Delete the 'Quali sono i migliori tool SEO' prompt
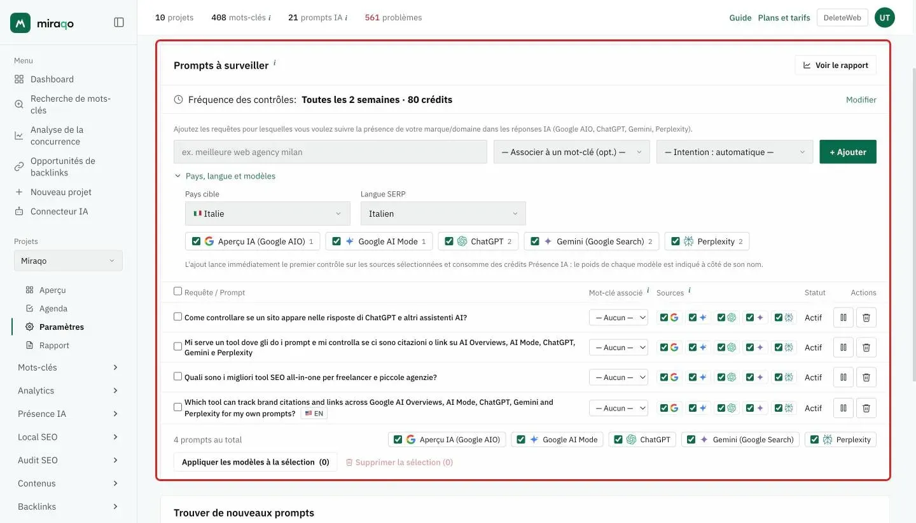The image size is (916, 523). 866,377
